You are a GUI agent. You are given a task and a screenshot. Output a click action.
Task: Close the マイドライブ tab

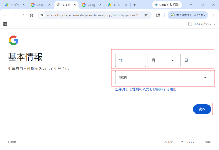pos(24,5)
